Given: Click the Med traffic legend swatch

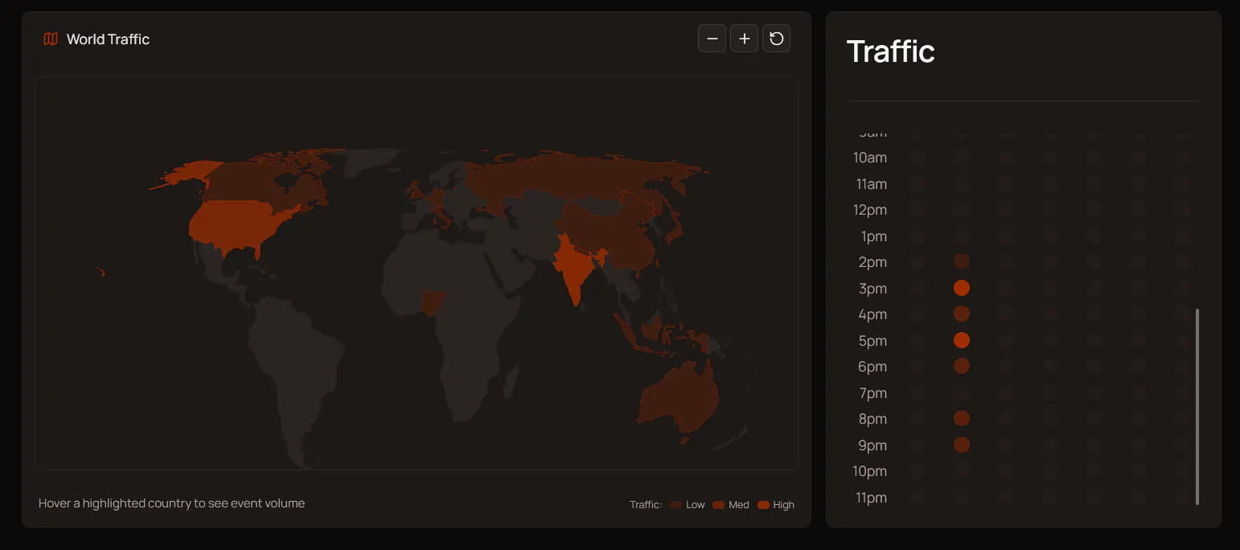Looking at the screenshot, I should click(719, 505).
